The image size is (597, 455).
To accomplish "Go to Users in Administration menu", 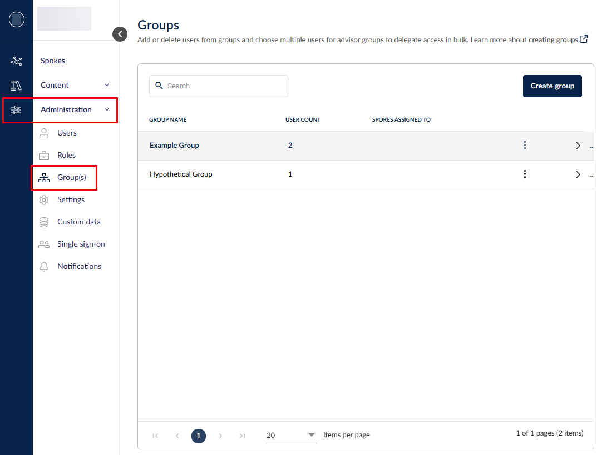I will pos(67,133).
